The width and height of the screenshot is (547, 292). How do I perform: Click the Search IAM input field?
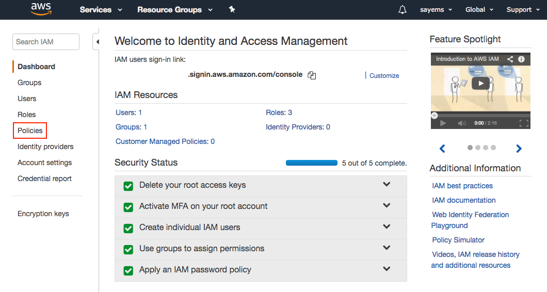click(46, 42)
